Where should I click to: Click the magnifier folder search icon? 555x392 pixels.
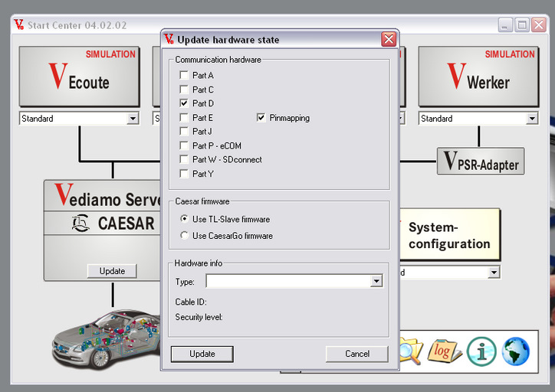[x=412, y=350]
